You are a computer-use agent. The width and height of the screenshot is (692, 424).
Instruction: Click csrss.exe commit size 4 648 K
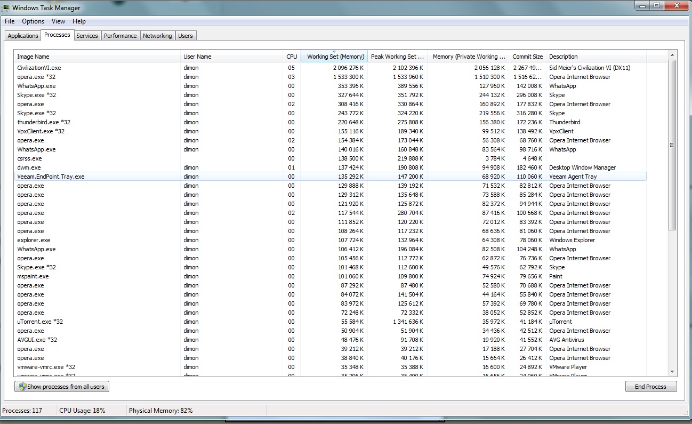pyautogui.click(x=532, y=158)
